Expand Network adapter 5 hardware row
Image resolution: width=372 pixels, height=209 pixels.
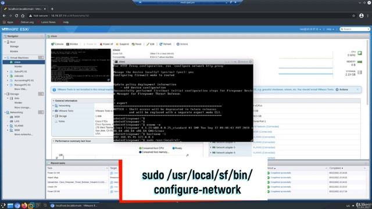click(210, 147)
